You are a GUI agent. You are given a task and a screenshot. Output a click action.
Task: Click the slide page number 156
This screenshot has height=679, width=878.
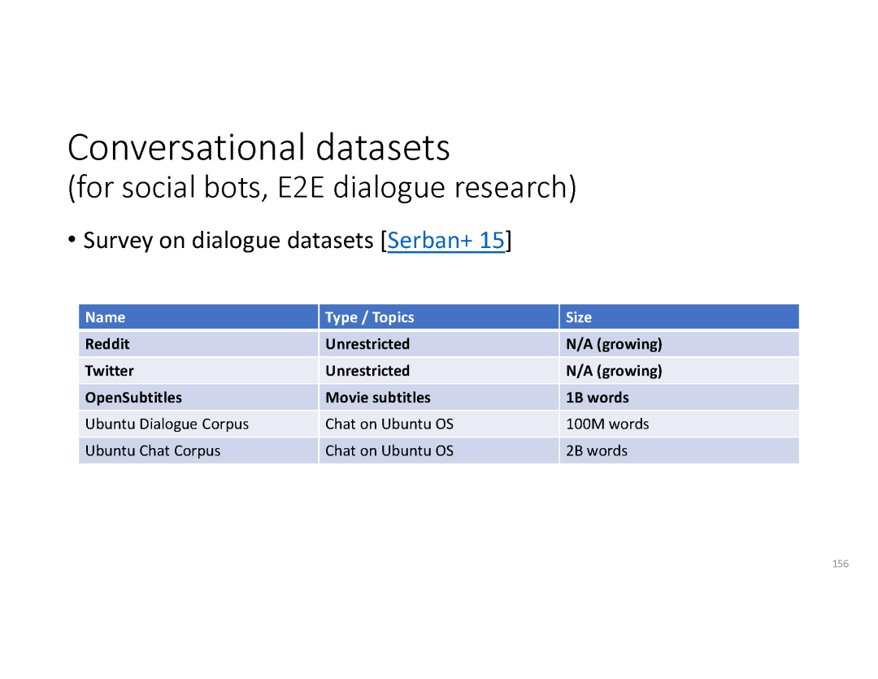tap(840, 564)
